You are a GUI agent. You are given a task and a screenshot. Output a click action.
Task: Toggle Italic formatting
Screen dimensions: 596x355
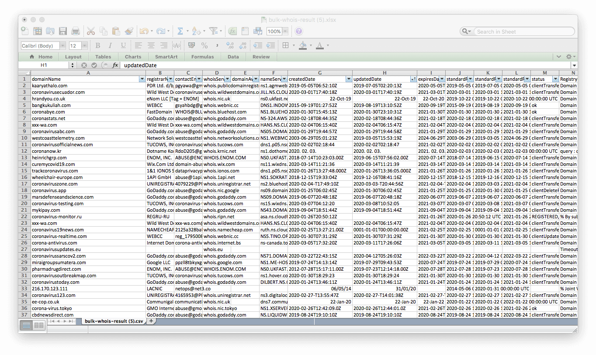pyautogui.click(x=111, y=45)
